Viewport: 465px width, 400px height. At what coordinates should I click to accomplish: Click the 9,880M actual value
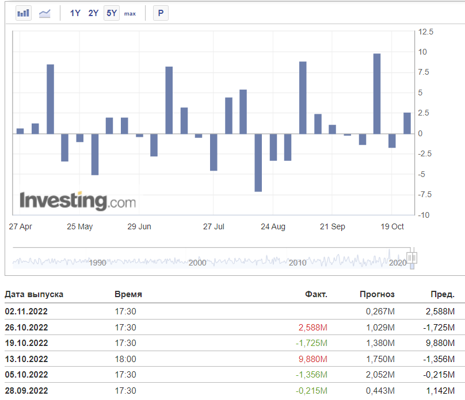coord(313,359)
